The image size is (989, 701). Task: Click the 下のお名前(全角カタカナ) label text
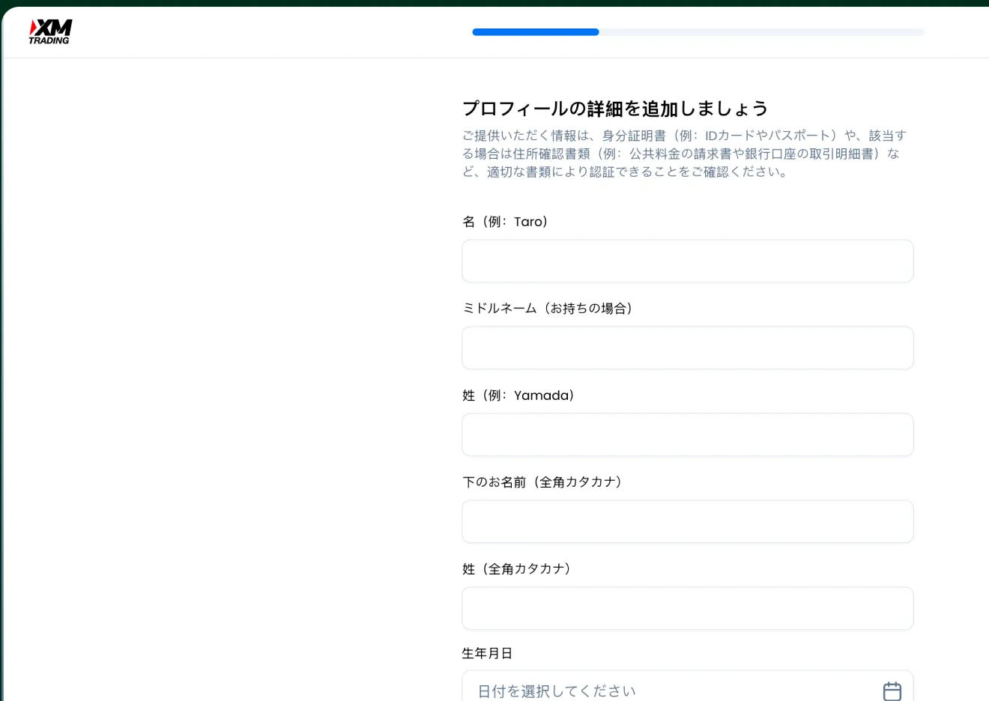point(542,482)
